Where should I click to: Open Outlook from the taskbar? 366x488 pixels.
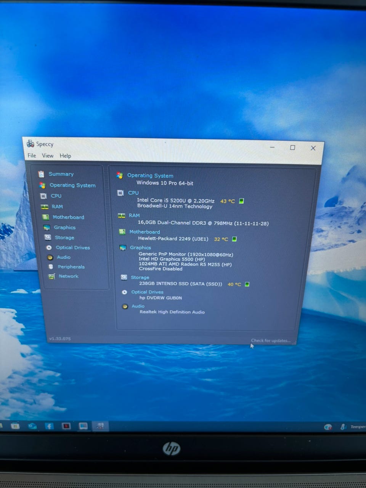tap(32, 426)
